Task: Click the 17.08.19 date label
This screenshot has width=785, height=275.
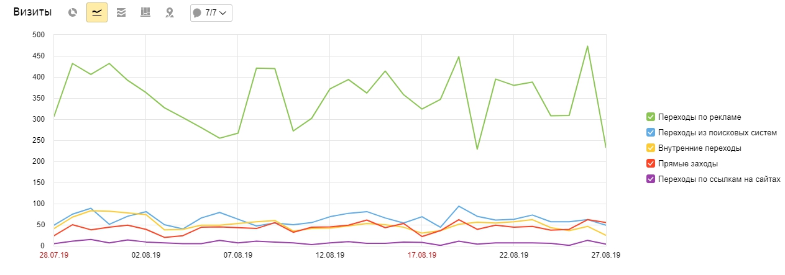Action: pyautogui.click(x=422, y=255)
